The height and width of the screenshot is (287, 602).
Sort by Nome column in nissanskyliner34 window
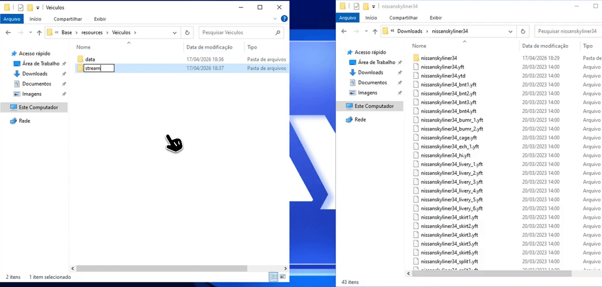pos(419,46)
